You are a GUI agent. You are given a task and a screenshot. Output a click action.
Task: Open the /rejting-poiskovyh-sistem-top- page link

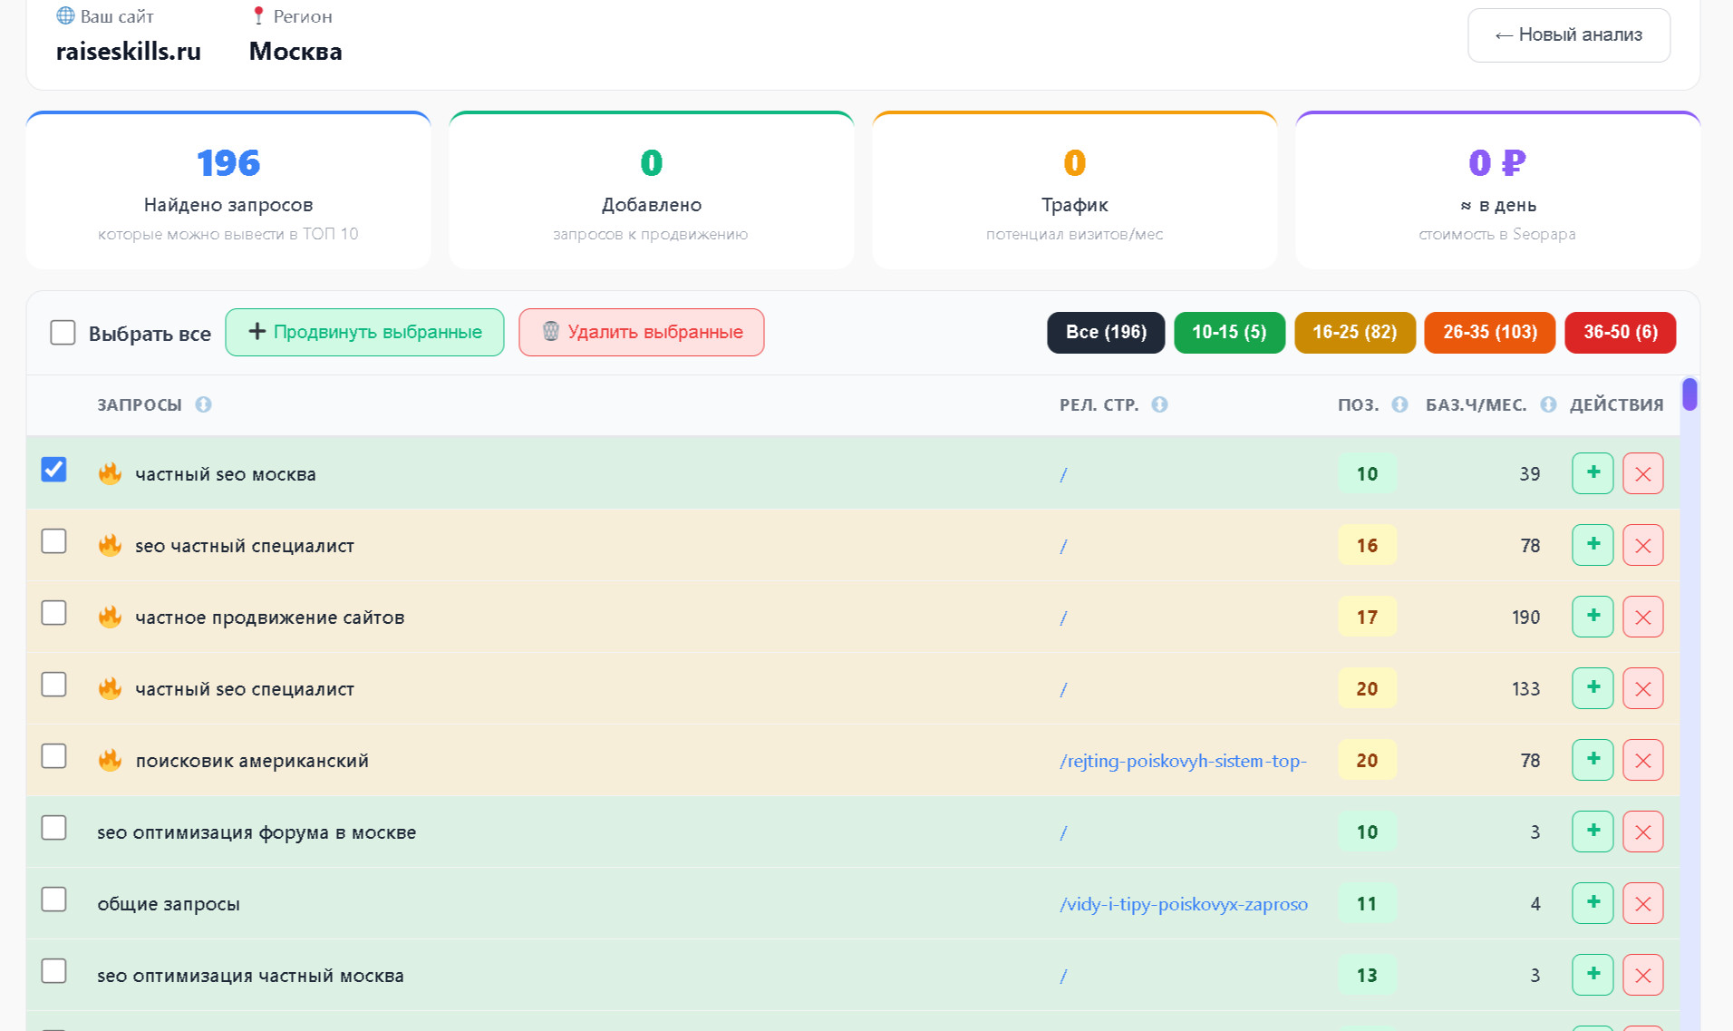pos(1183,761)
